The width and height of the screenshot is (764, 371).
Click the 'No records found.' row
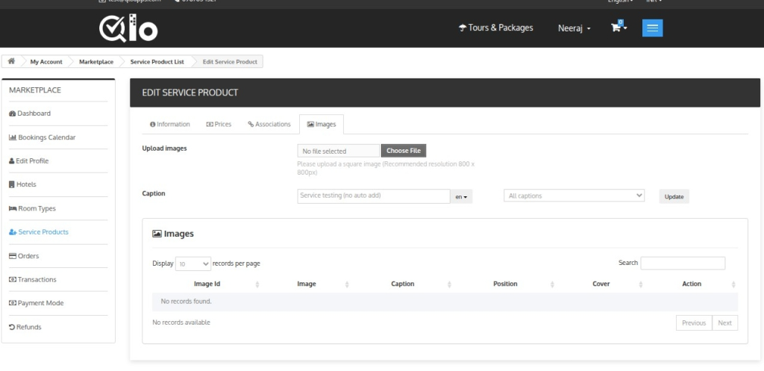click(445, 302)
